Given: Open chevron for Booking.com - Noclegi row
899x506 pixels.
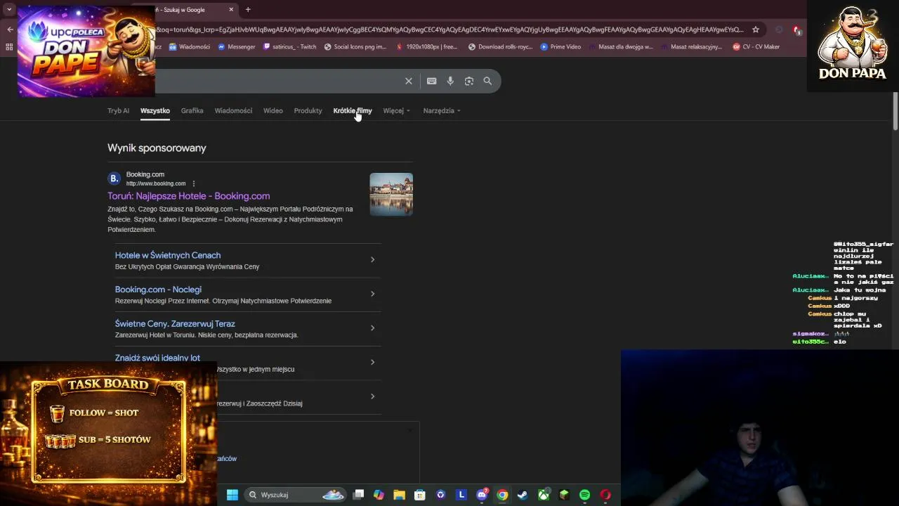Looking at the screenshot, I should (372, 294).
